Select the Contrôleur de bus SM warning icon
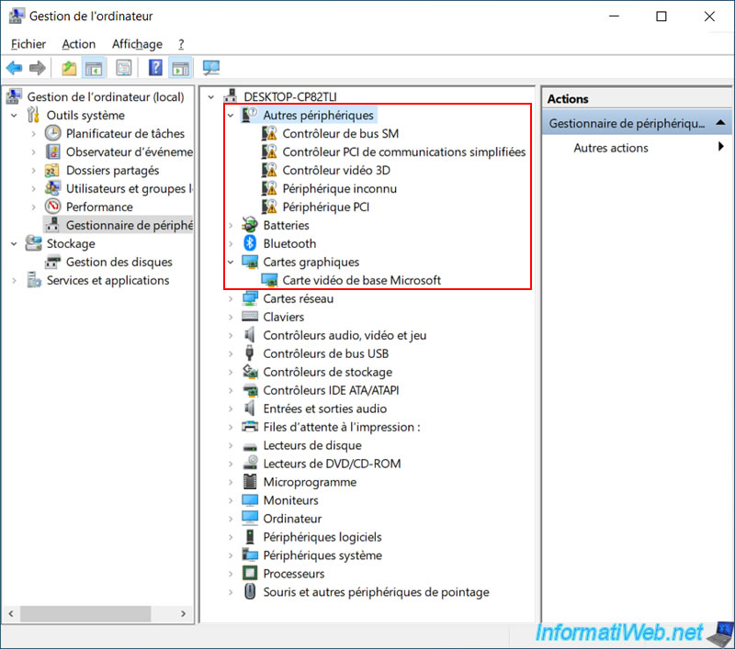The width and height of the screenshot is (735, 649). pos(269,134)
